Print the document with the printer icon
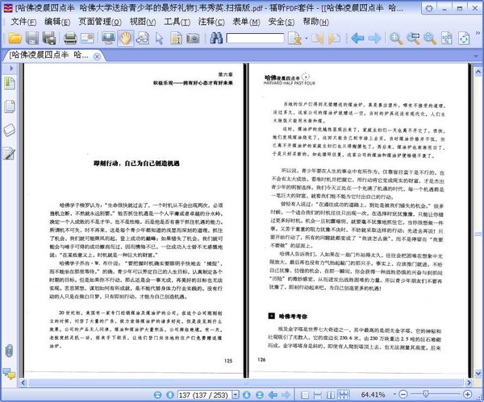The width and height of the screenshot is (484, 402). point(70,38)
